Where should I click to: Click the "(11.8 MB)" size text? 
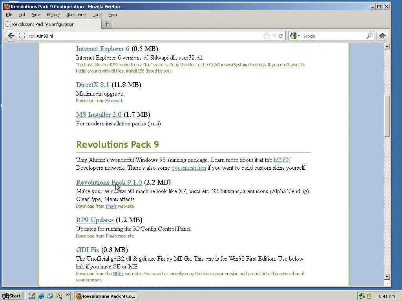click(x=126, y=85)
